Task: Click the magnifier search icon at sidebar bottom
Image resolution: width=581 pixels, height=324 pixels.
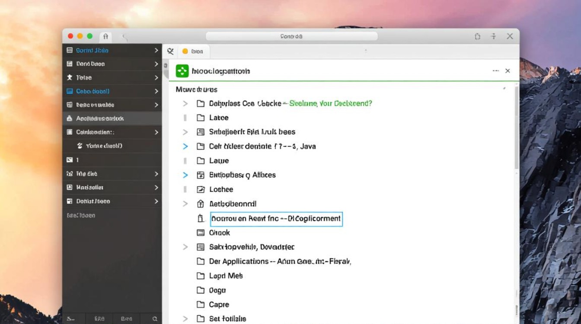Action: point(155,319)
